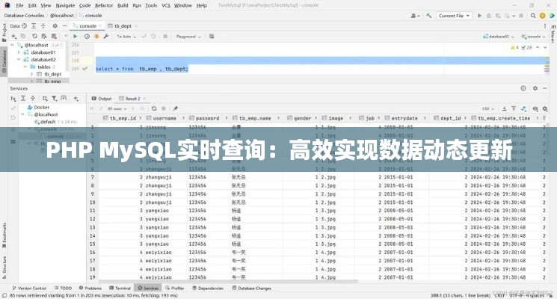Image resolution: width=557 pixels, height=299 pixels.
Task: Add service plus icon in Services toolbar
Action: [76, 99]
